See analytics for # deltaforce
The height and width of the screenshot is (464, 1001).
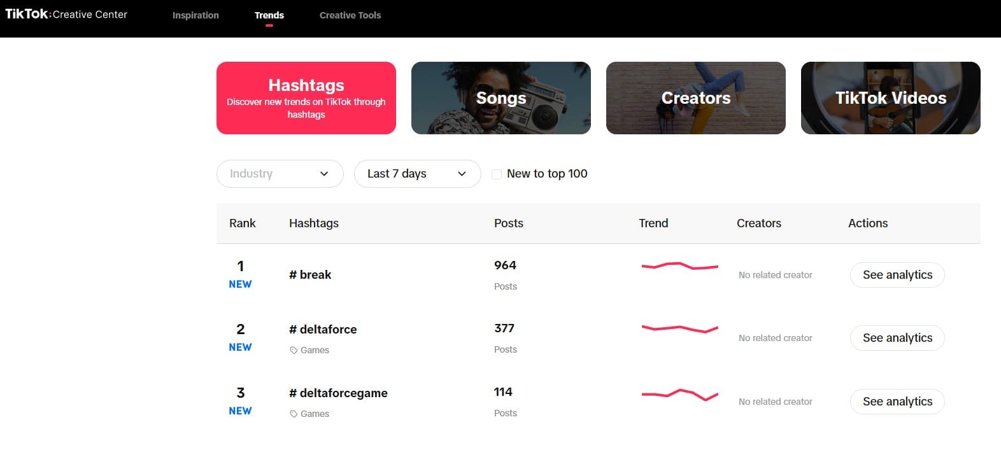pyautogui.click(x=897, y=338)
